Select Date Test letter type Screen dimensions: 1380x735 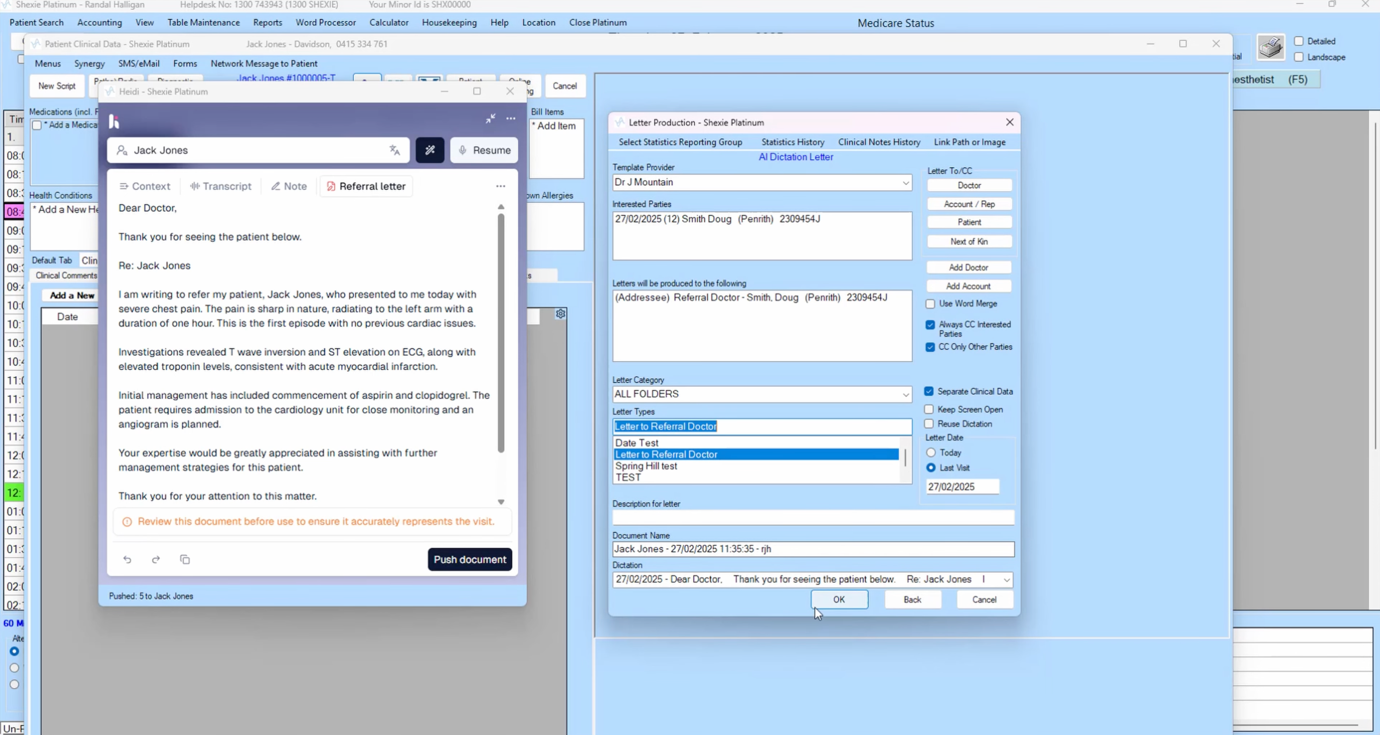[756, 443]
